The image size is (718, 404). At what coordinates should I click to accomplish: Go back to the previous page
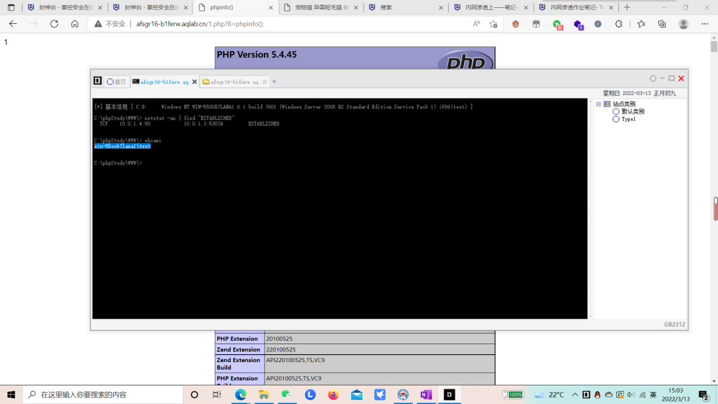[13, 24]
